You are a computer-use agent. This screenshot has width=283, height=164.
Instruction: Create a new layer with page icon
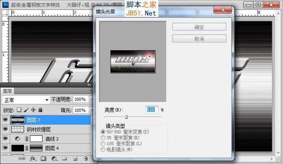pyautogui.click(x=75, y=159)
